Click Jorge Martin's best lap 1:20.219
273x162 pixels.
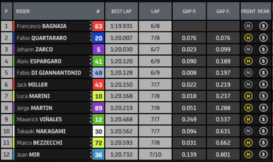pos(122,108)
